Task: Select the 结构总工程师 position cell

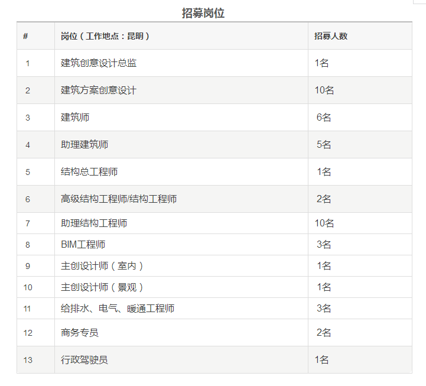Action: click(89, 172)
